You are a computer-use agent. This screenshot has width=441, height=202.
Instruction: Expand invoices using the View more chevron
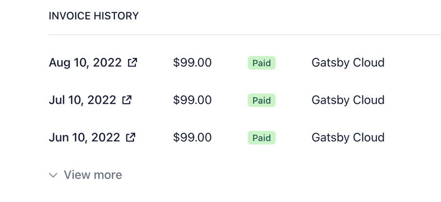[x=53, y=175]
